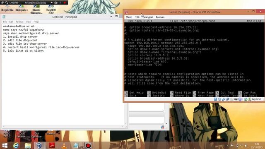Launch Internet Explorer from the taskbar
Screen dimensions: 265x149
click(x=16, y=145)
